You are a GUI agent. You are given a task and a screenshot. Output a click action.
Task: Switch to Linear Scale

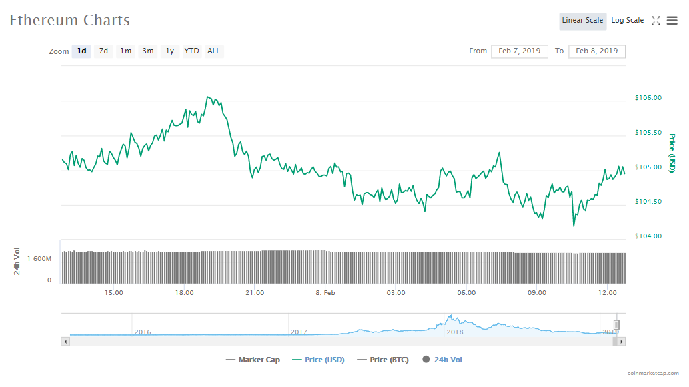coord(582,21)
